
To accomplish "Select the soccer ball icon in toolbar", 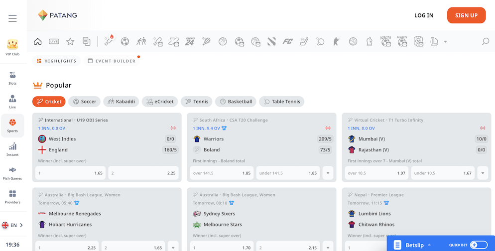I will click(x=125, y=41).
